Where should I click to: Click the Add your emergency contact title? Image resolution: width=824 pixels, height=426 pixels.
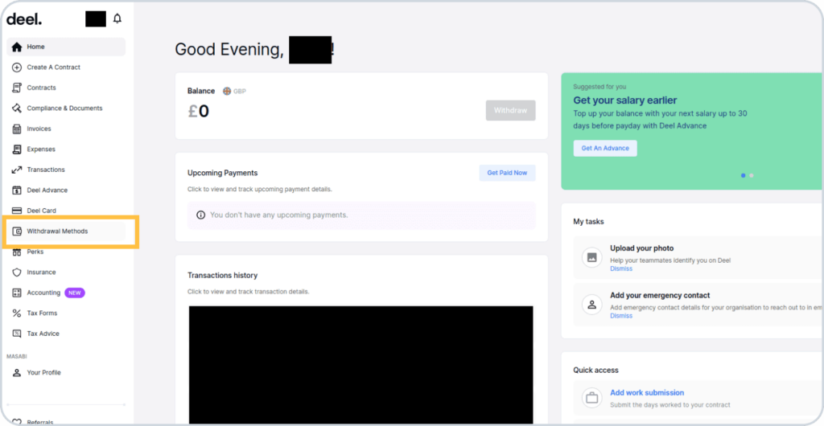pyautogui.click(x=660, y=295)
